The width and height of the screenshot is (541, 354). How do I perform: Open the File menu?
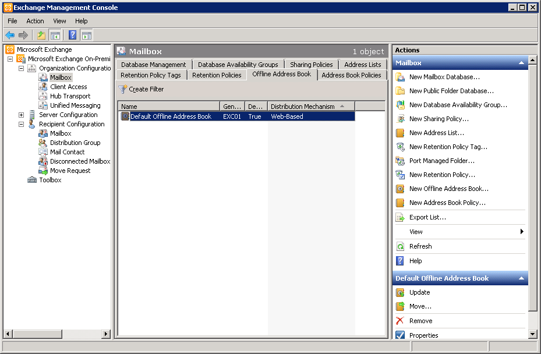tap(12, 21)
